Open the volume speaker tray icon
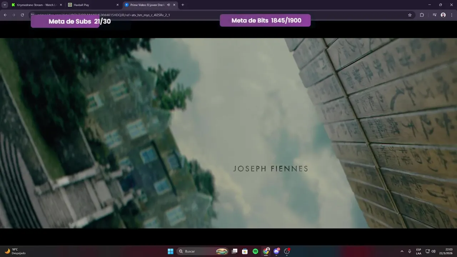Image resolution: width=457 pixels, height=257 pixels. (433, 251)
